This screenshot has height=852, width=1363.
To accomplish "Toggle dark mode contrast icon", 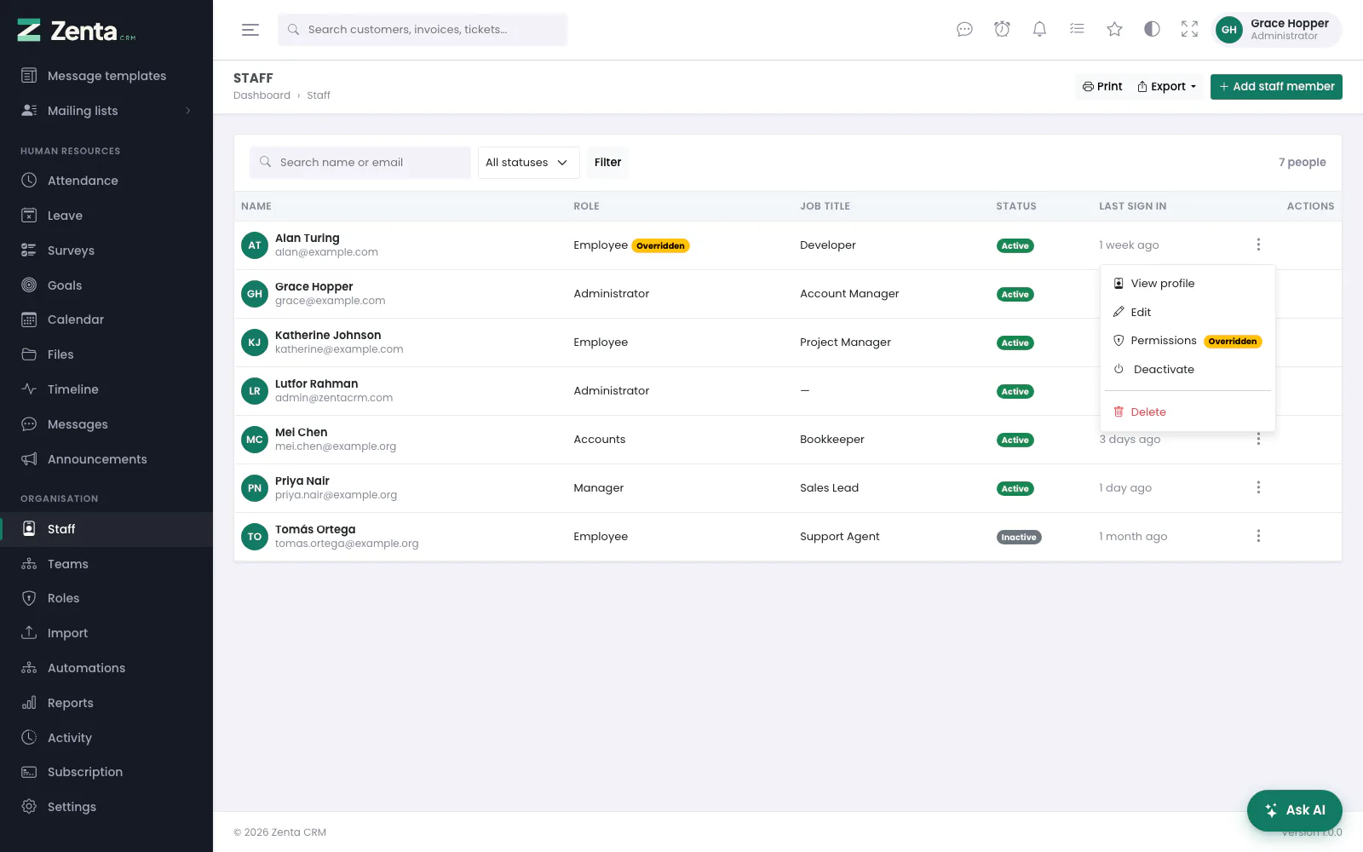I will point(1152,30).
